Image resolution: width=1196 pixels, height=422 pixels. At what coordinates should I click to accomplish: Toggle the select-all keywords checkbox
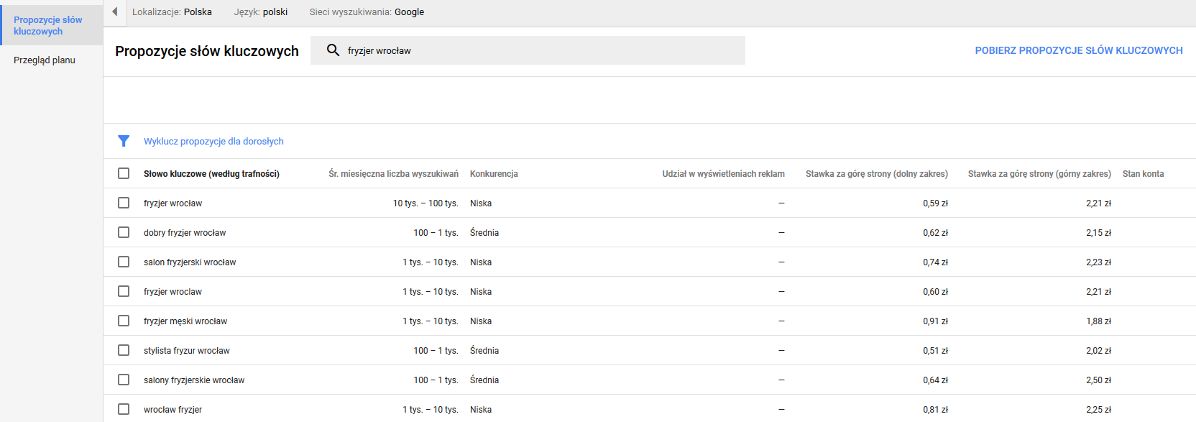click(124, 173)
